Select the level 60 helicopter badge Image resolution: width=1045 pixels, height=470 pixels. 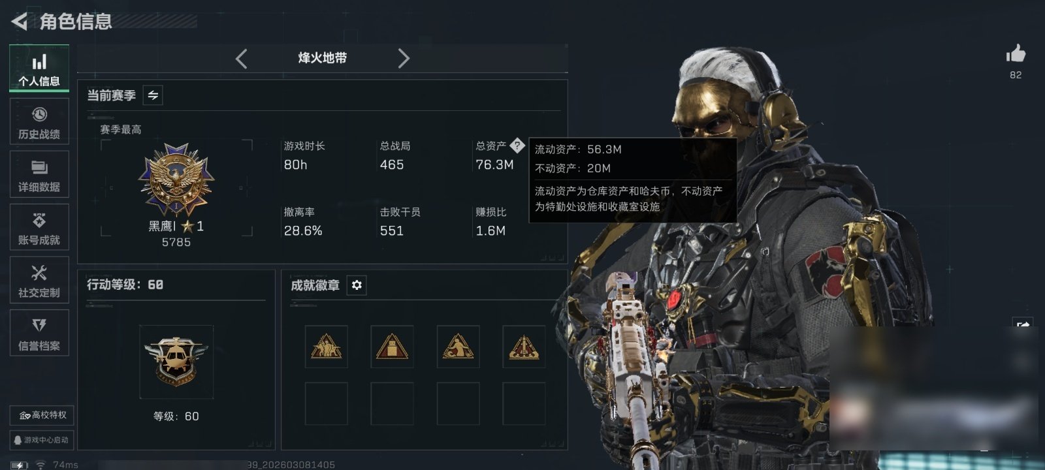(176, 362)
